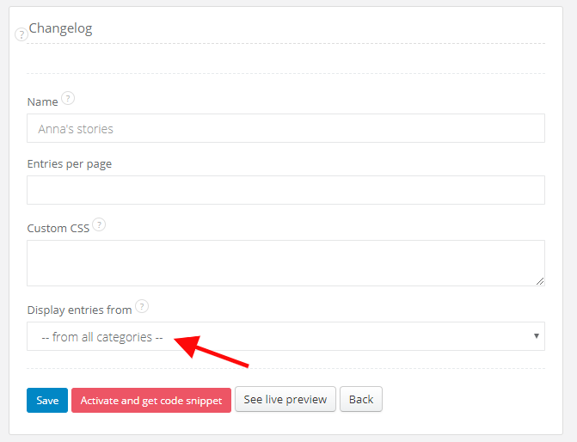Click inside the Custom CSS textarea
Screen dimensions: 577x442
click(x=285, y=262)
